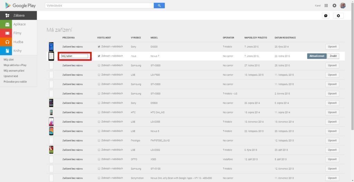Screen dimensions: 354x182
Task: Open the Filmy category
Action: click(x=18, y=33)
